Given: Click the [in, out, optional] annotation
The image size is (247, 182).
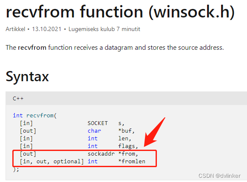Looking at the screenshot, I should pos(52,162).
